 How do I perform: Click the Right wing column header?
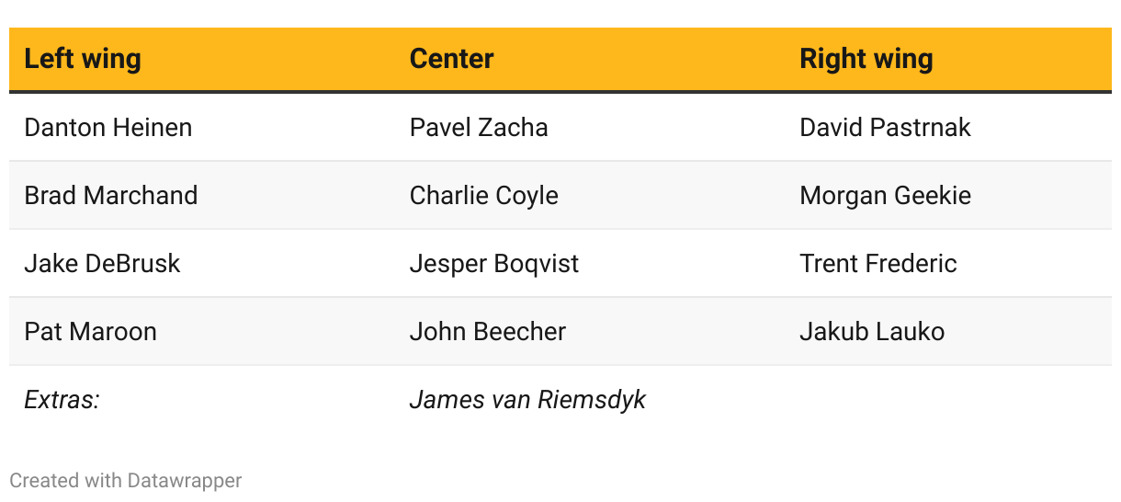866,59
